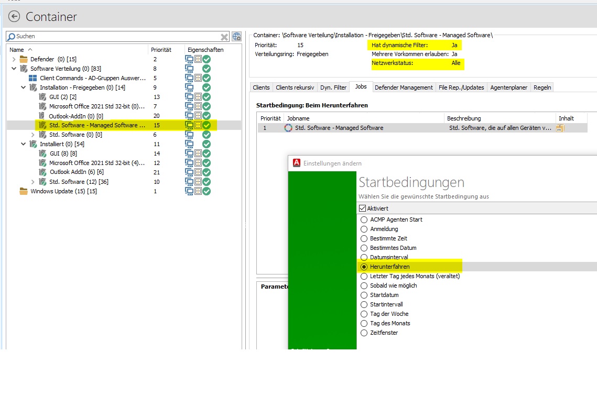Open the Dyn. Filter tab
597x396 pixels.
pos(333,87)
